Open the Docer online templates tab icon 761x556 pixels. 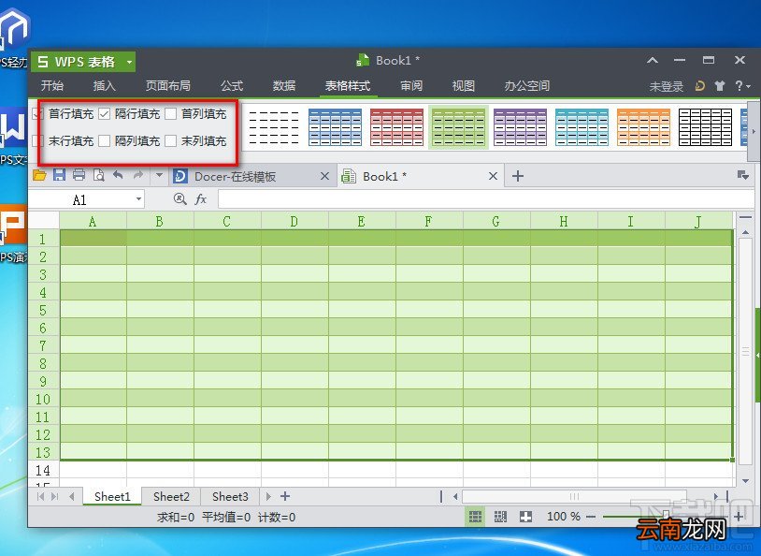coord(180,176)
